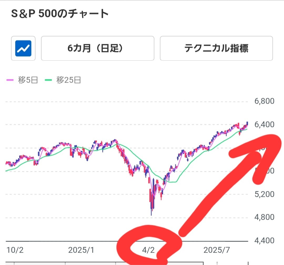Image resolution: width=284 pixels, height=265 pixels.
Task: Click the 4,400 price axis label
Action: click(x=264, y=241)
